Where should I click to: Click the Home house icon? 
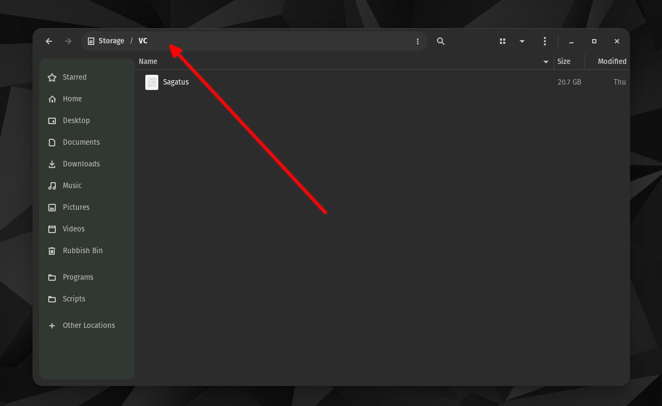pos(52,99)
